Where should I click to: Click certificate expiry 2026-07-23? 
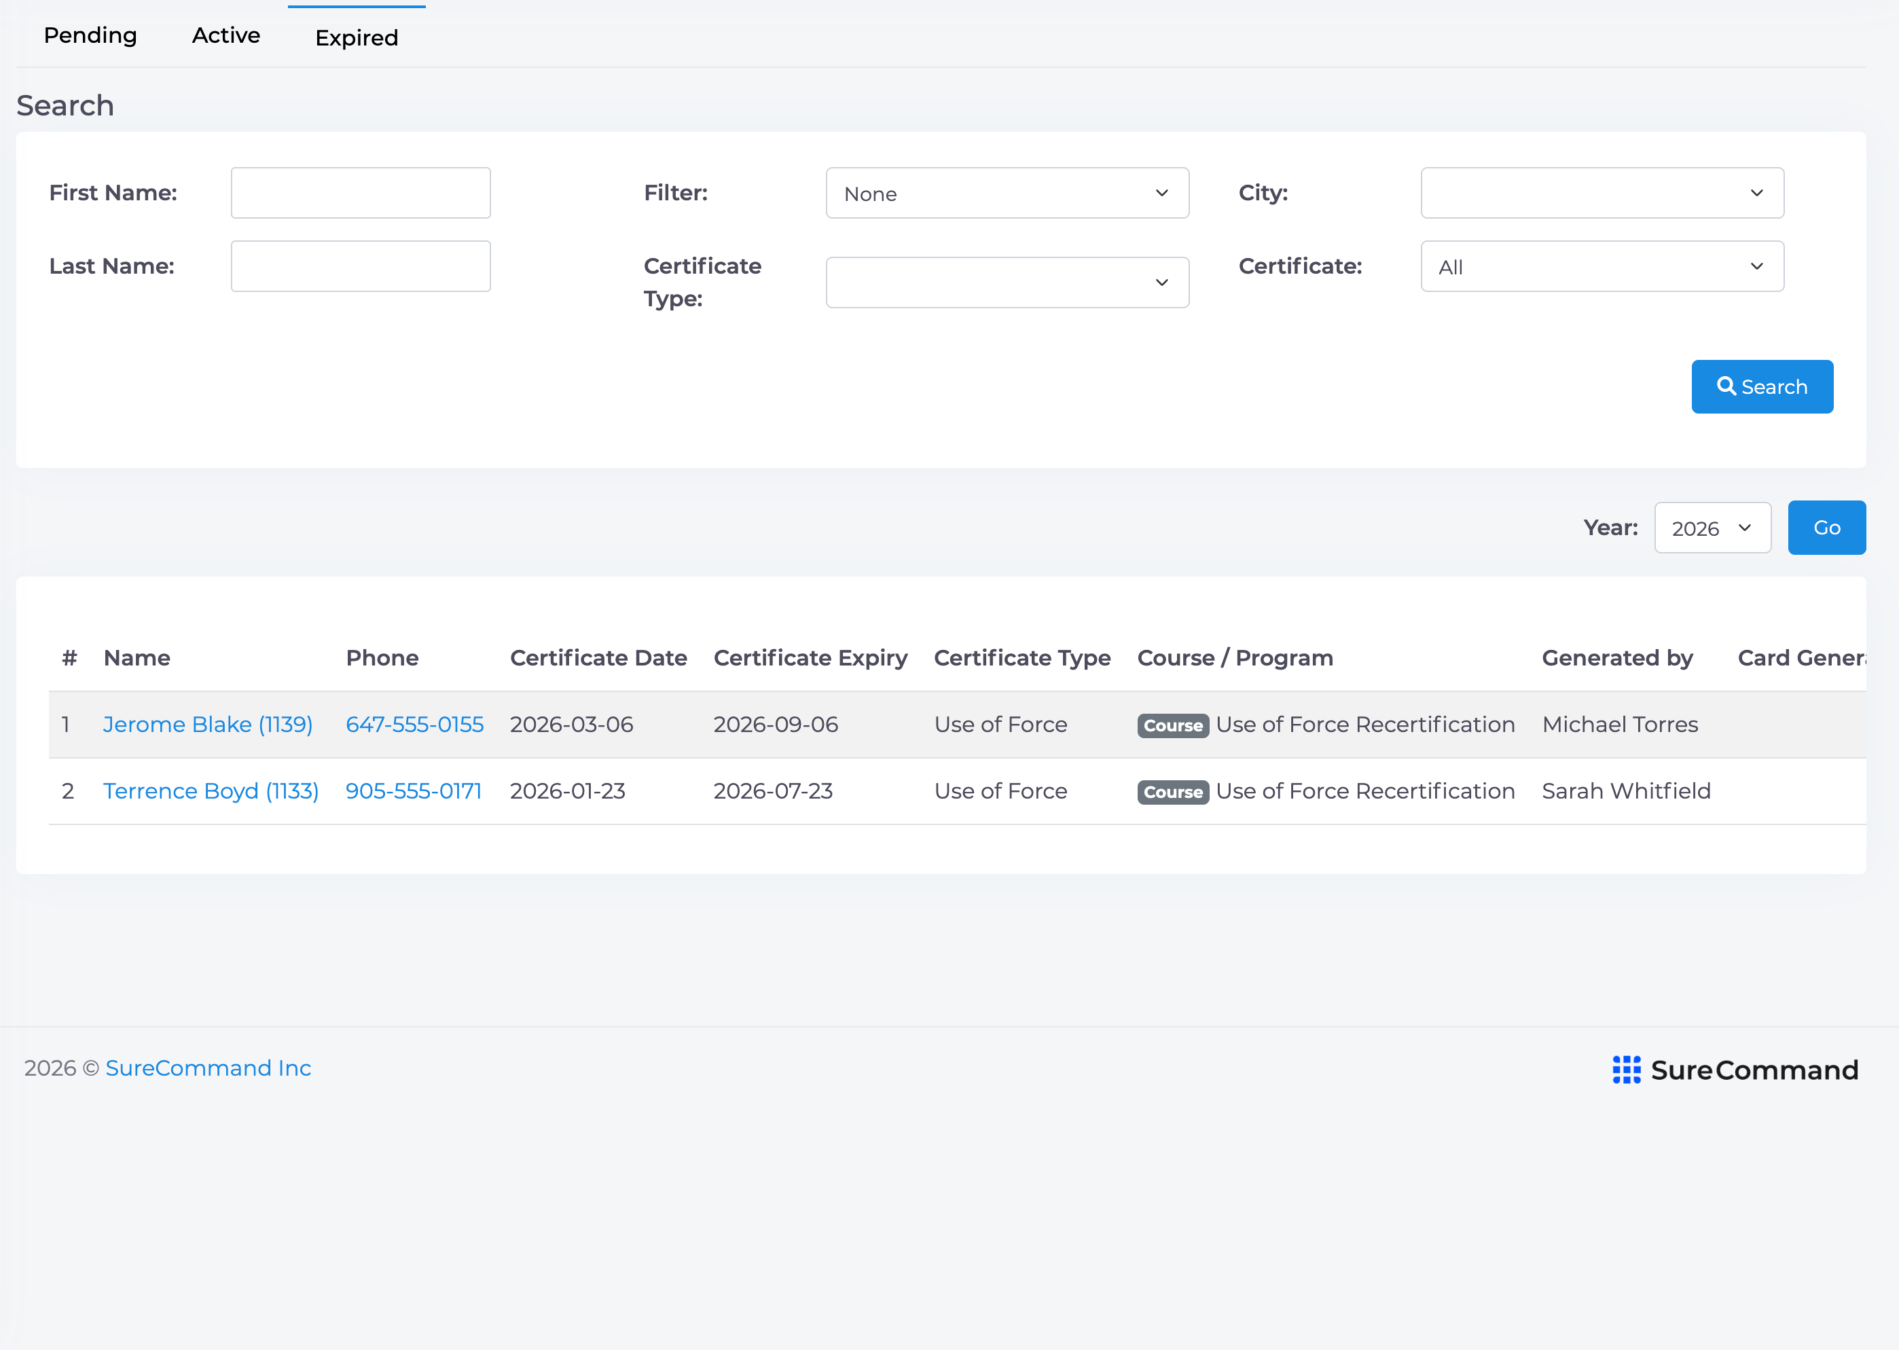click(772, 791)
